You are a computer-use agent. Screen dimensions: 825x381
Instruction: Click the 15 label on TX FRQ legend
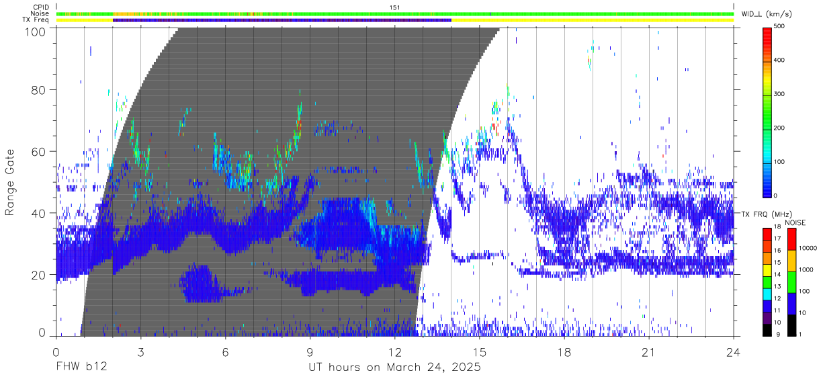(x=777, y=262)
